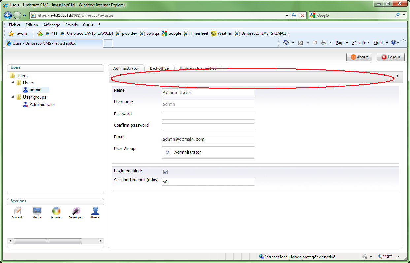Open the Google favorite link
The height and width of the screenshot is (263, 410).
click(171, 33)
